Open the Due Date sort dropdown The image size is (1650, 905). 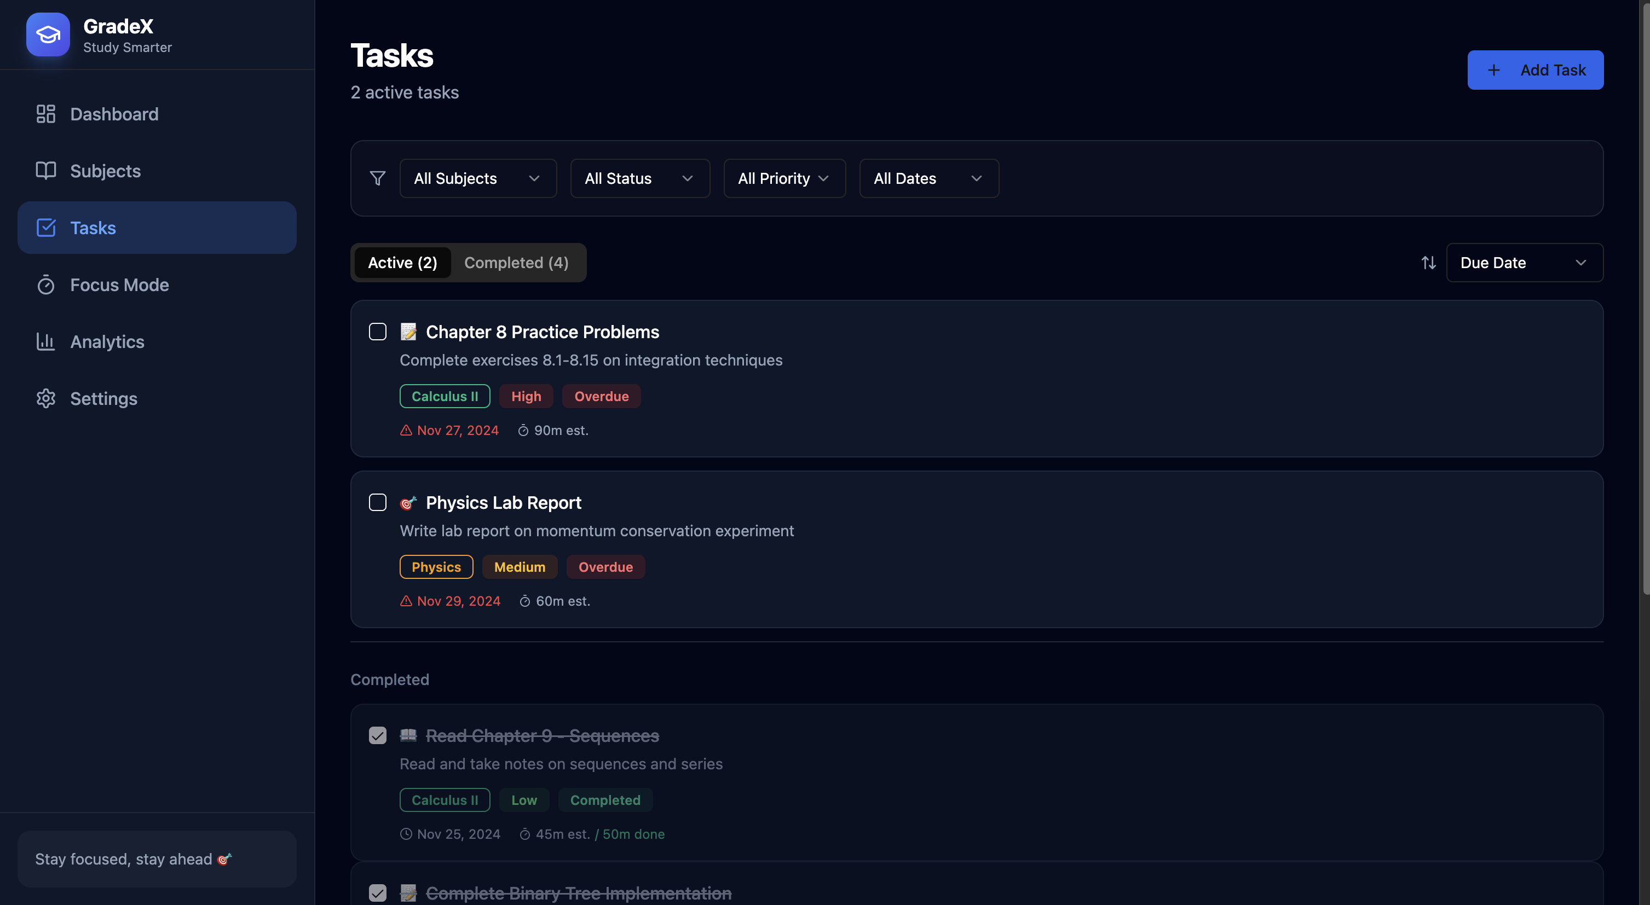1524,263
